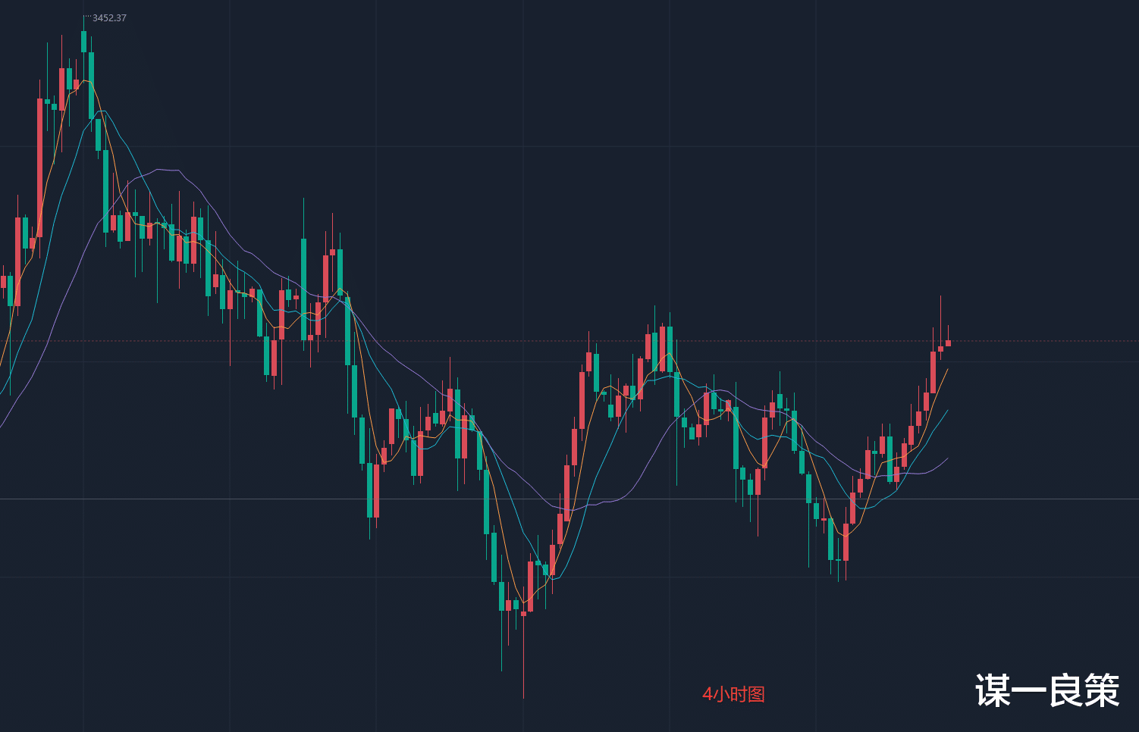Click the left edge start of the purple average line
Viewport: 1139px width, 732px height.
pyautogui.click(x=2, y=427)
